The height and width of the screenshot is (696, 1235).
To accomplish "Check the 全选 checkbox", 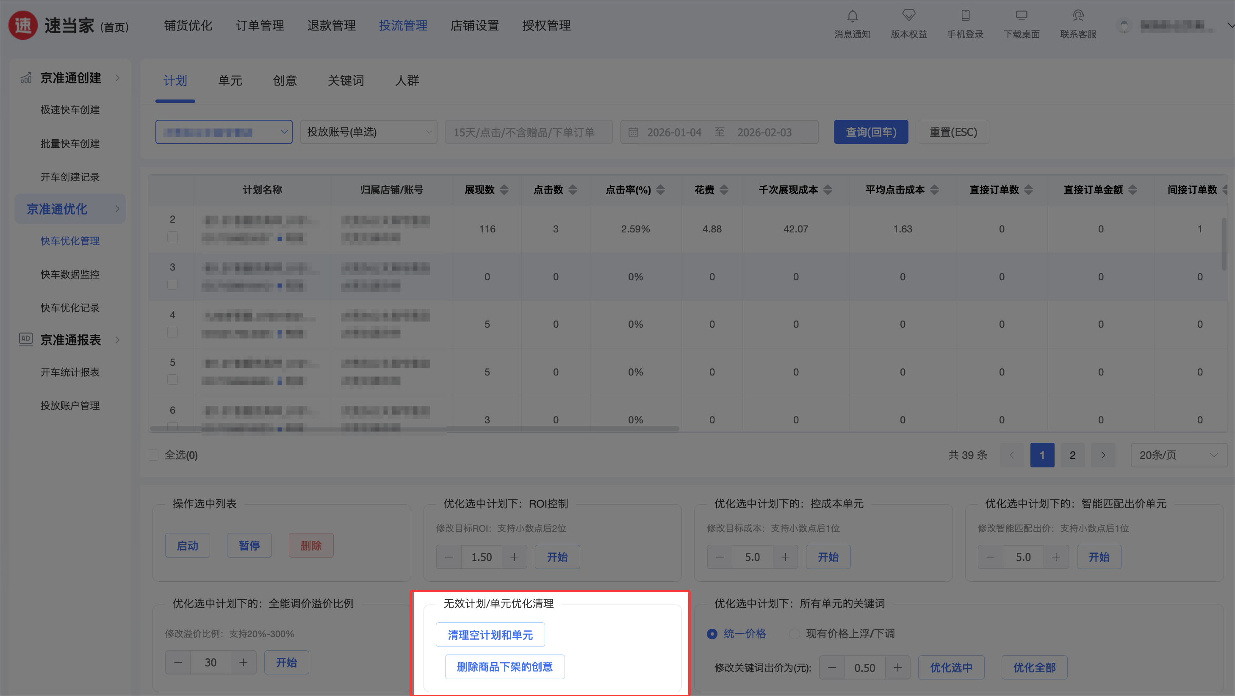I will click(x=153, y=455).
